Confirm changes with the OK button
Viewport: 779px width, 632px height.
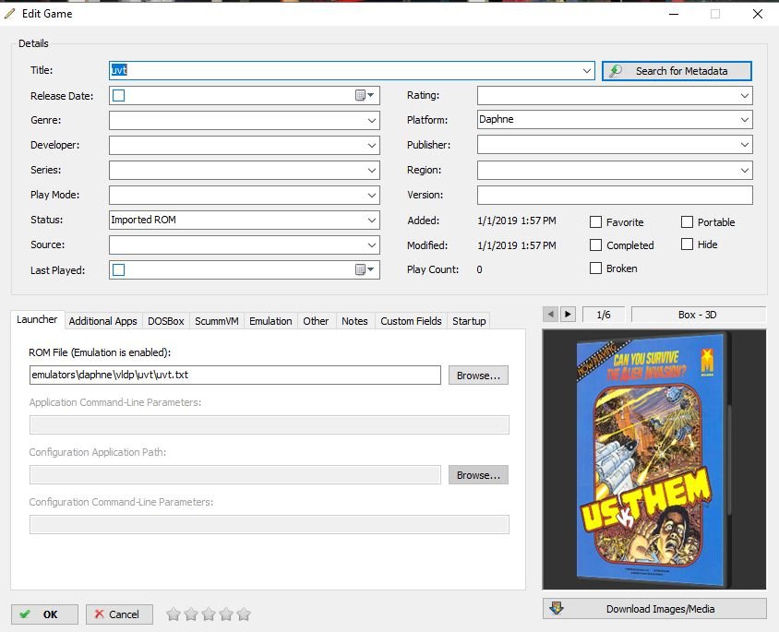pos(44,614)
